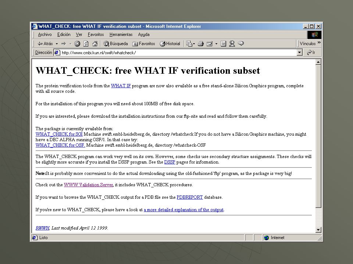Open the Atrás history dropdown arrow
Image resolution: width=353 pixels, height=264 pixels.
pyautogui.click(x=57, y=44)
